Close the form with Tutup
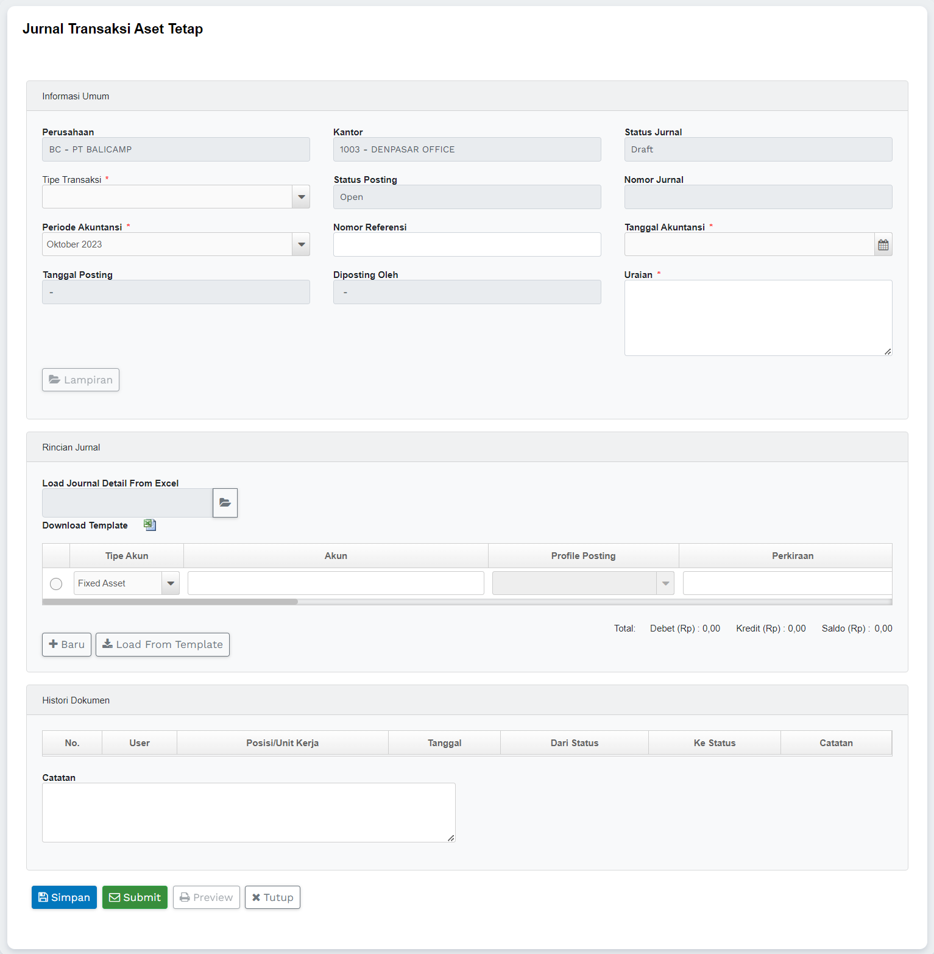This screenshot has width=934, height=954. [x=272, y=897]
